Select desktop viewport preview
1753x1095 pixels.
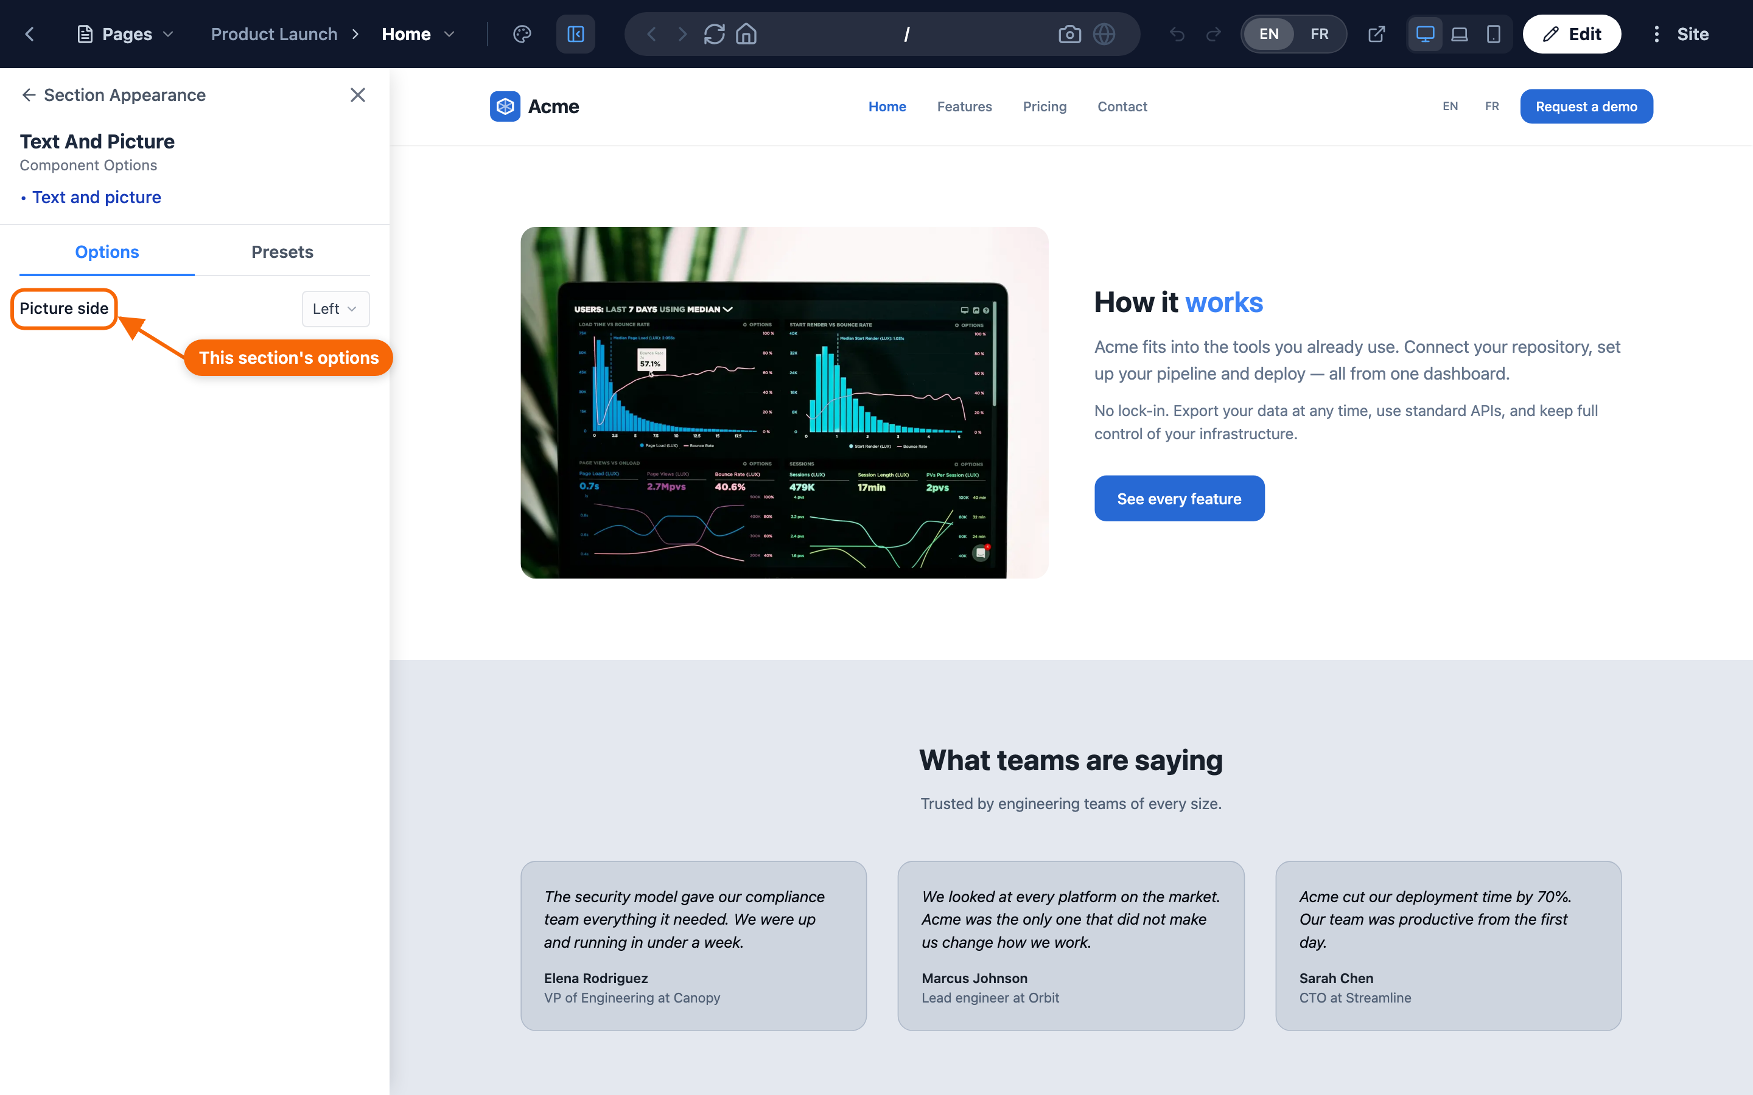click(x=1425, y=34)
